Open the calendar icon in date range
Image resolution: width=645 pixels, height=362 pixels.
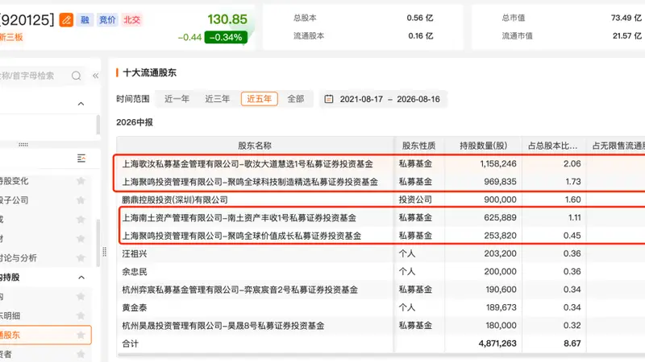pyautogui.click(x=329, y=99)
